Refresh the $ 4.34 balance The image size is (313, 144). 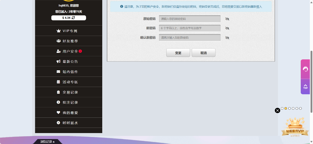point(73,18)
